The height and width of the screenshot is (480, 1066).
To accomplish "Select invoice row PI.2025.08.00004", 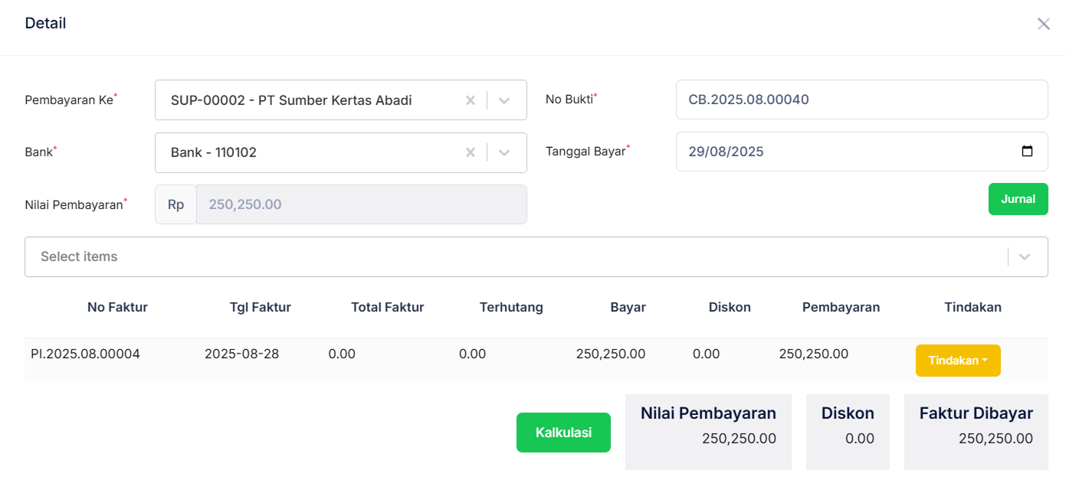I will pos(117,354).
